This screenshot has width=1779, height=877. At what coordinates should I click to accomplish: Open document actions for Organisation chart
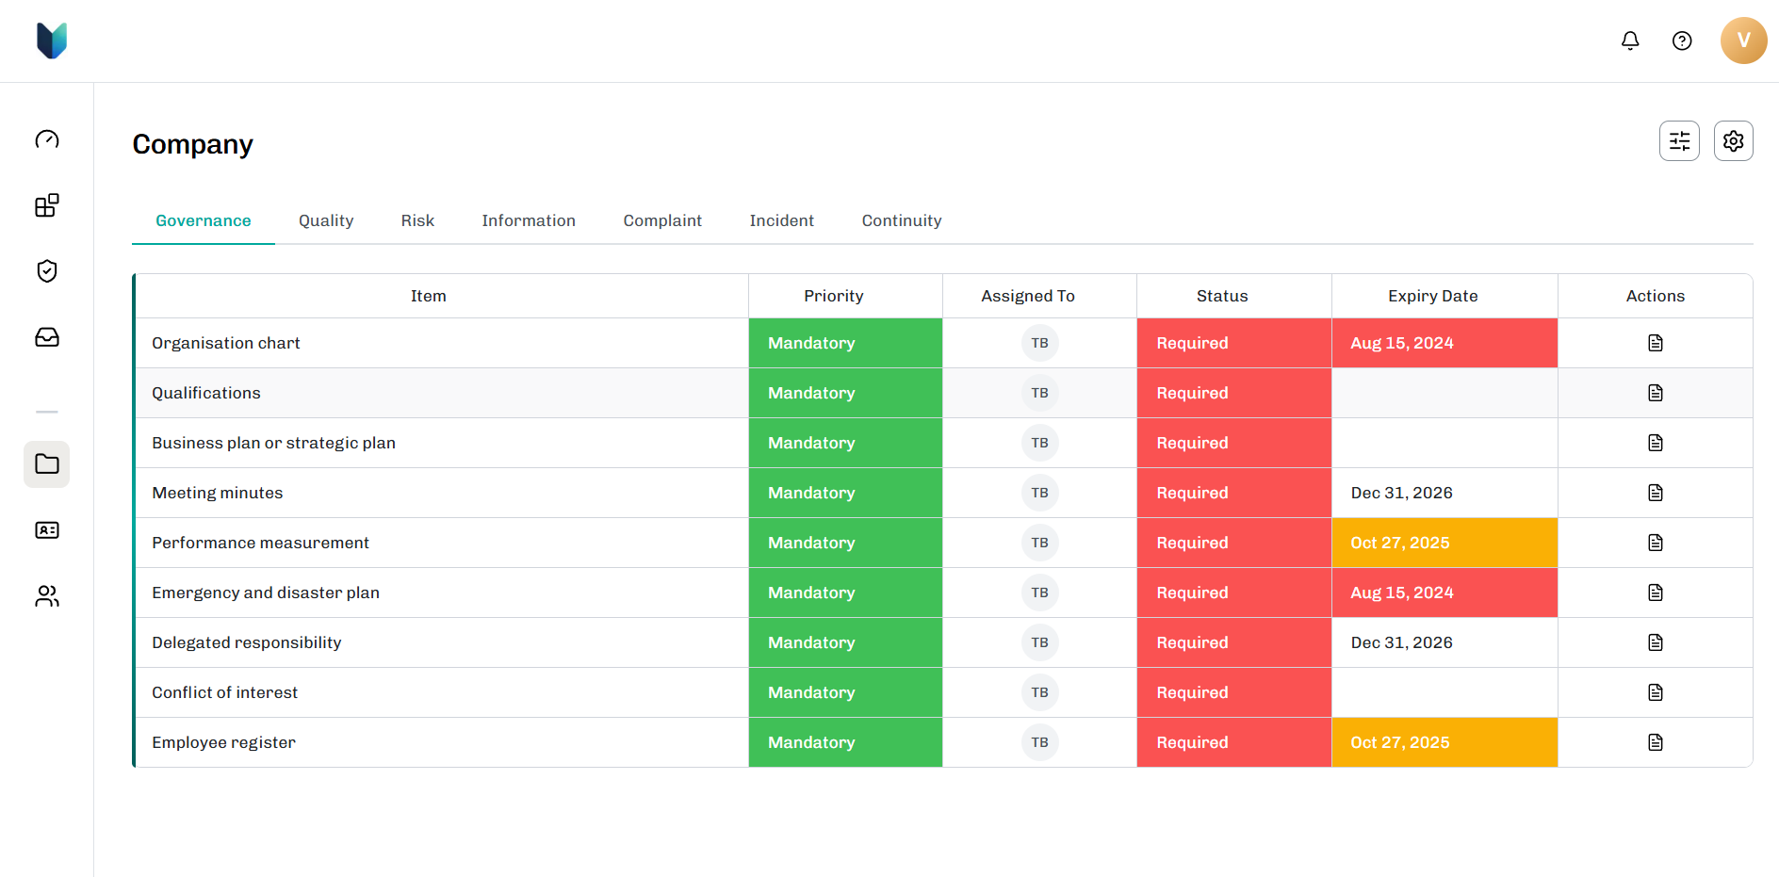pos(1655,343)
